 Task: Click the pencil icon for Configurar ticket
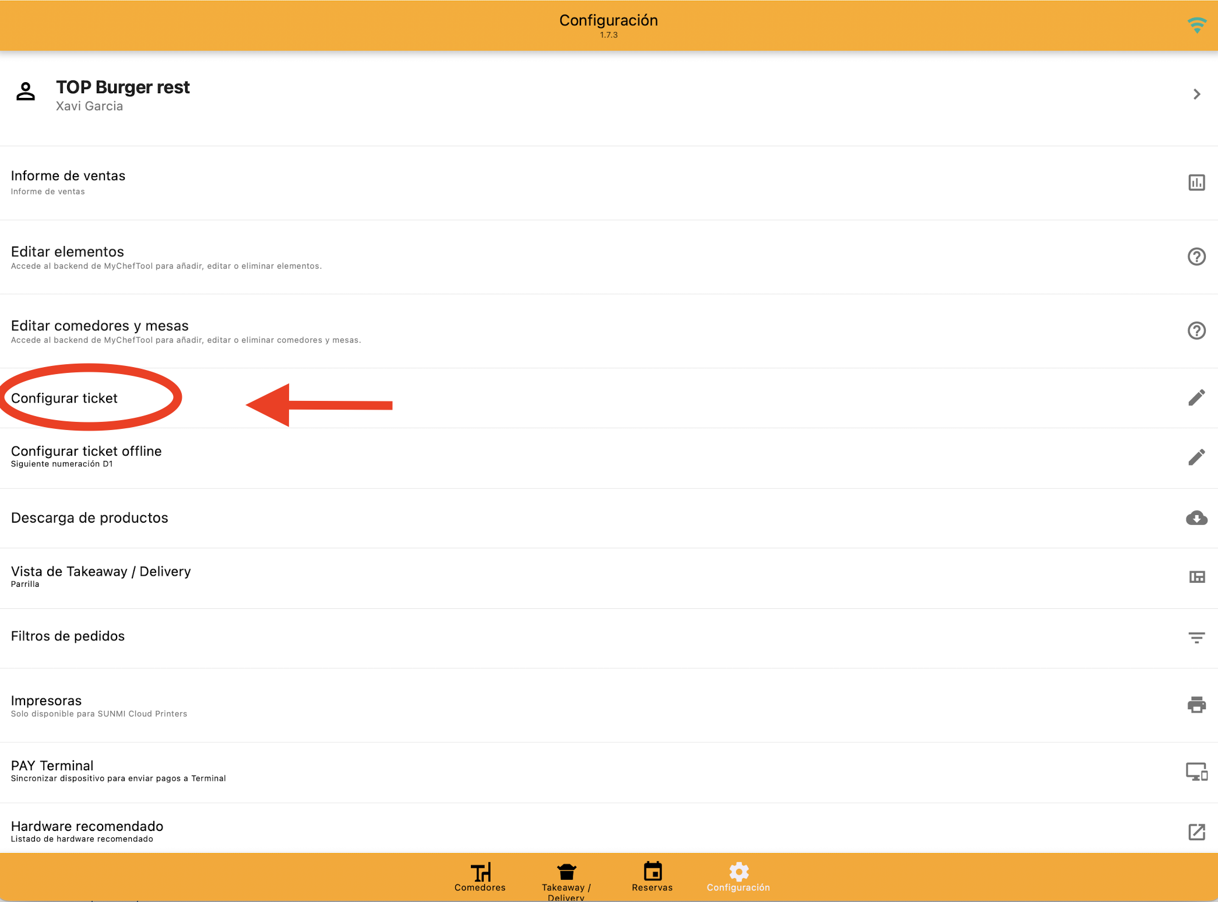coord(1196,397)
